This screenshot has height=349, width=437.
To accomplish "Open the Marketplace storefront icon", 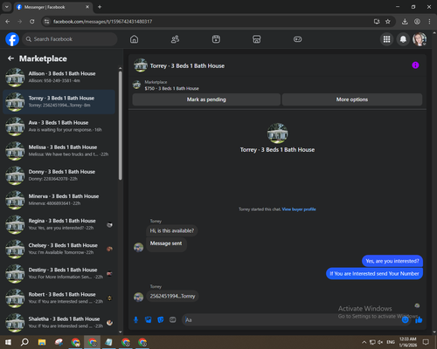I will [257, 39].
